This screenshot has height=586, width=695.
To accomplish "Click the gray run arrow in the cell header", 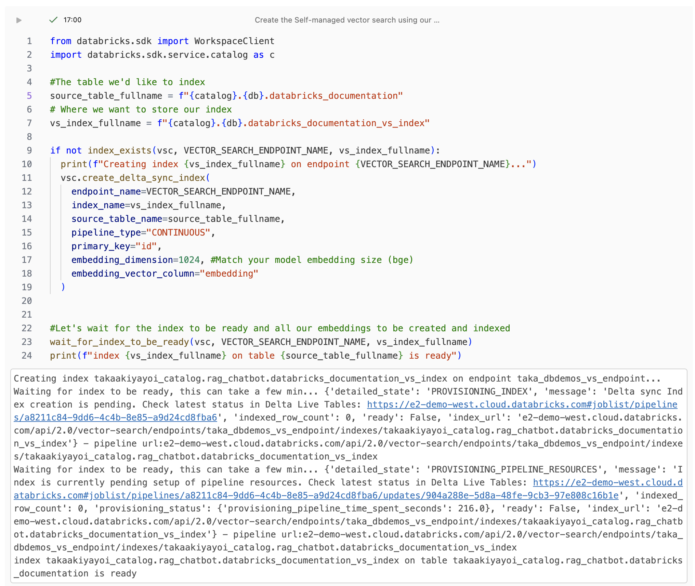I will click(19, 20).
